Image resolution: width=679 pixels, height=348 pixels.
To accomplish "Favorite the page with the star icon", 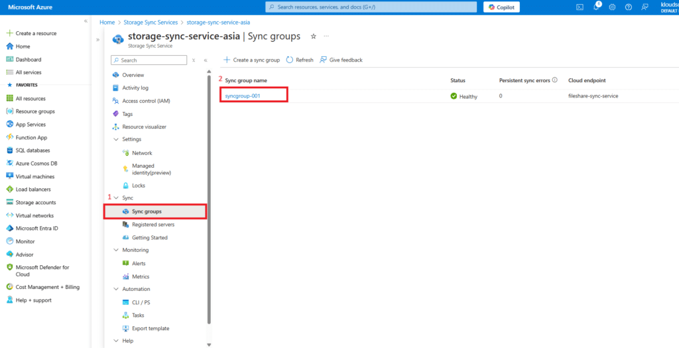I will pyautogui.click(x=313, y=36).
